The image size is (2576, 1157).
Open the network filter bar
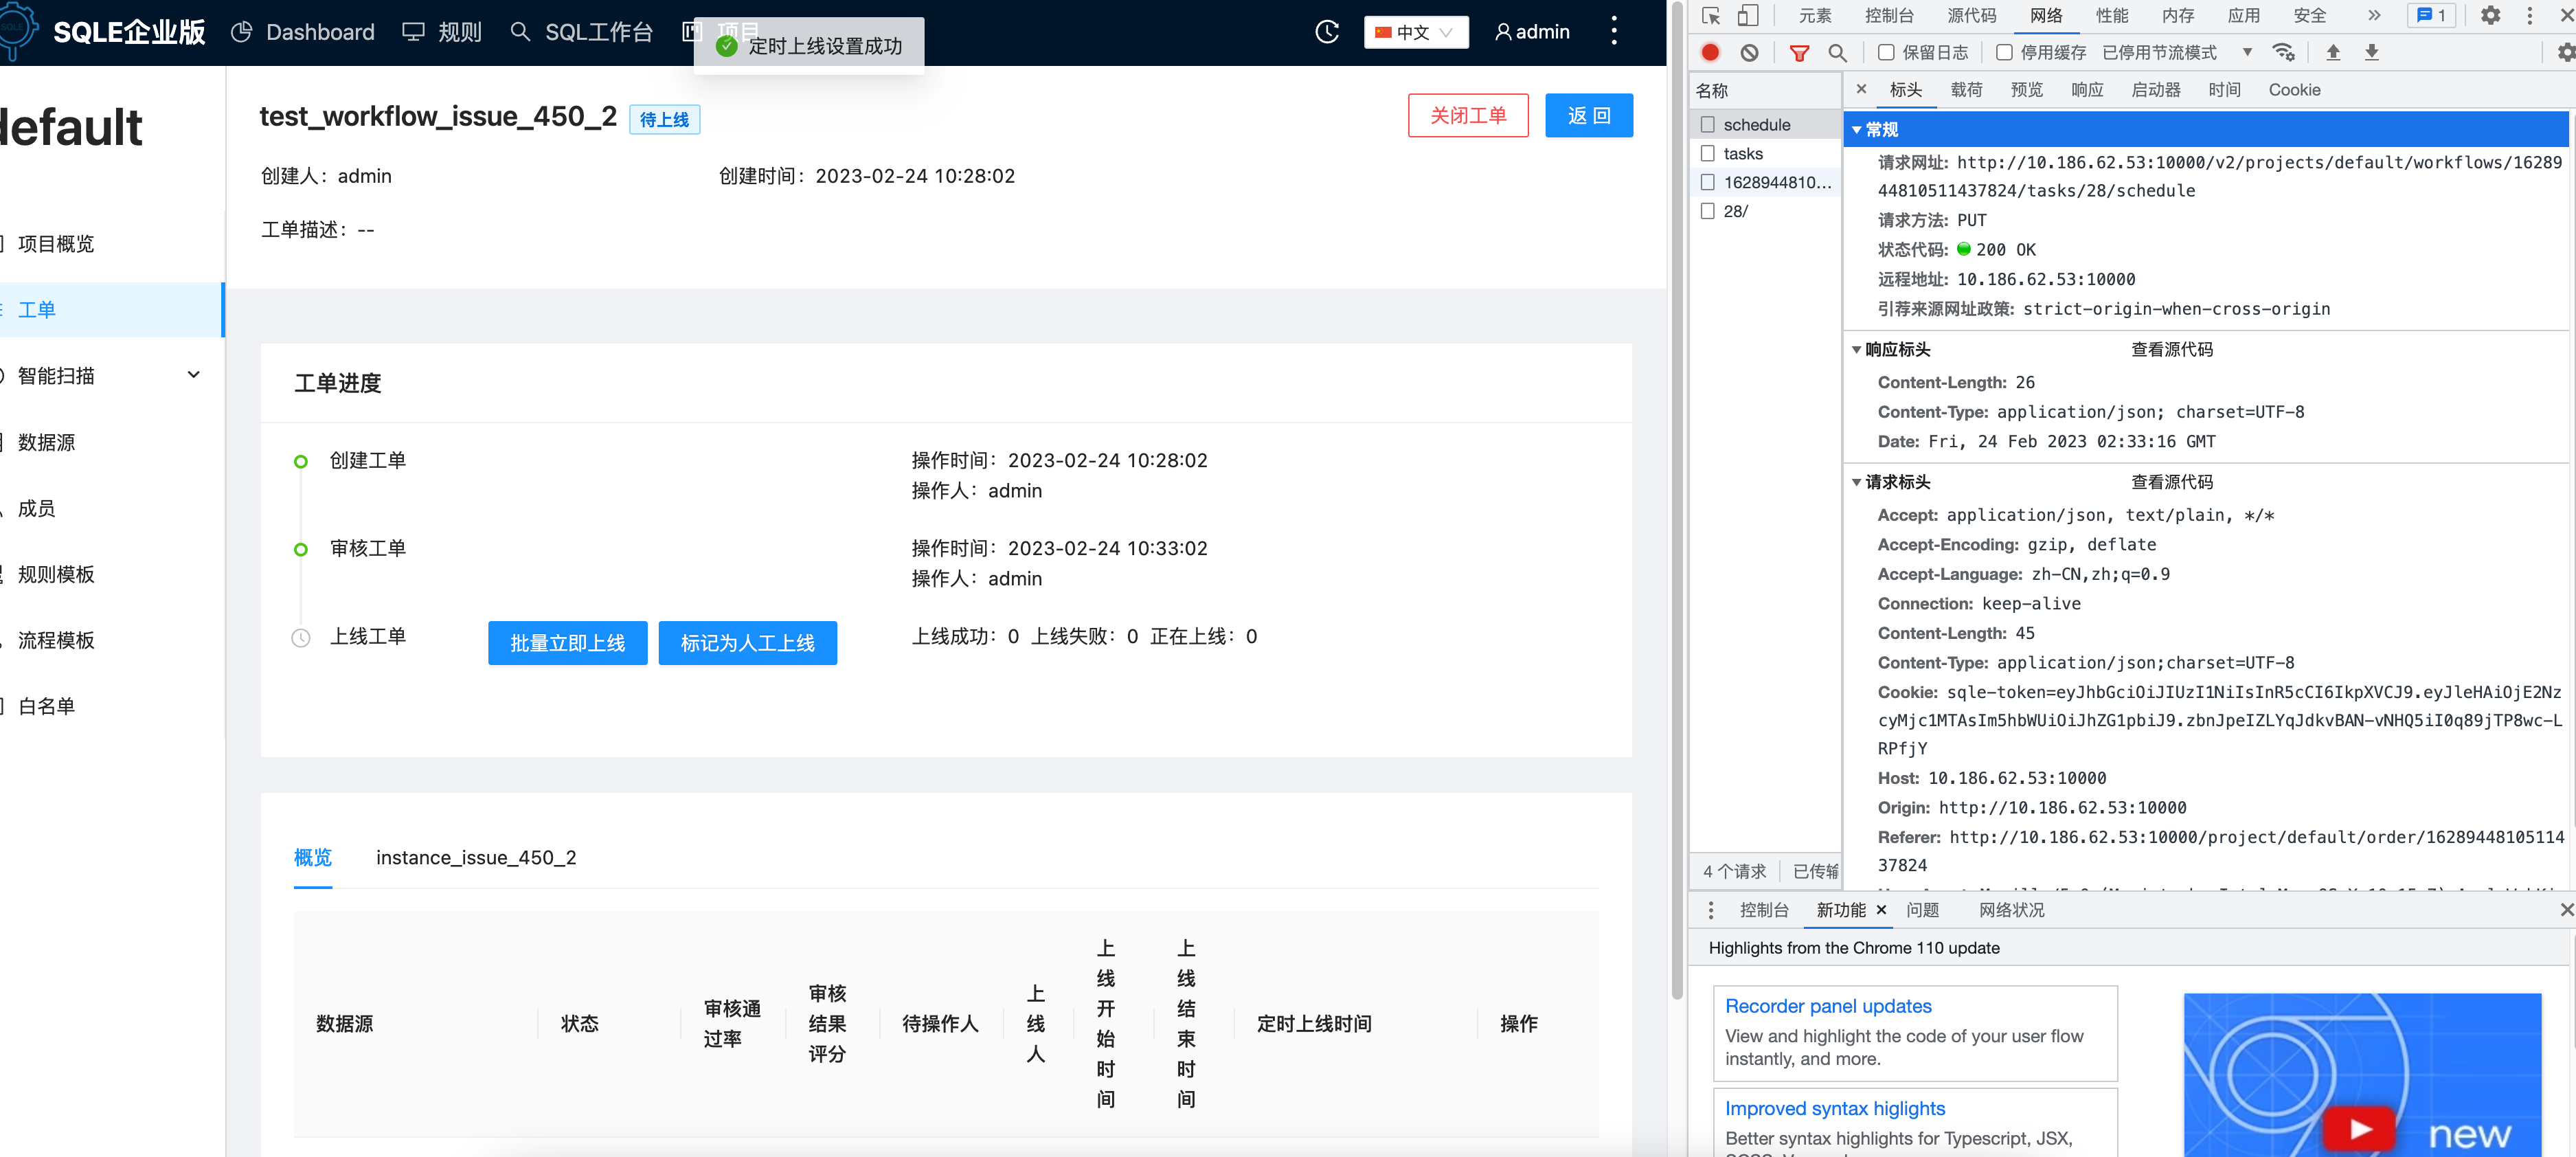click(x=1799, y=52)
